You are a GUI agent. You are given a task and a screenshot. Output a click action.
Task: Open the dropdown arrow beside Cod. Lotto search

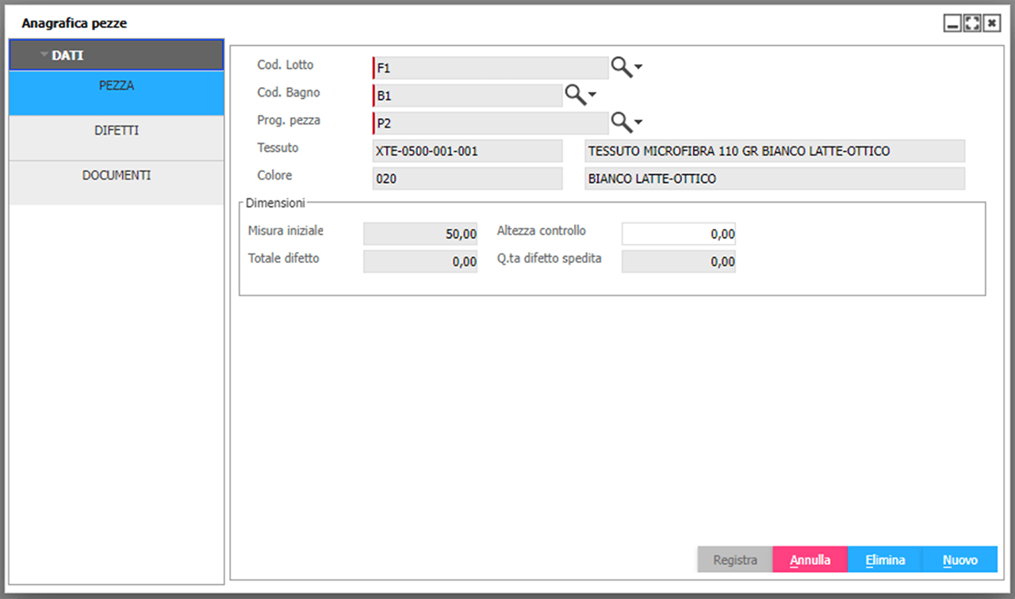coord(638,68)
